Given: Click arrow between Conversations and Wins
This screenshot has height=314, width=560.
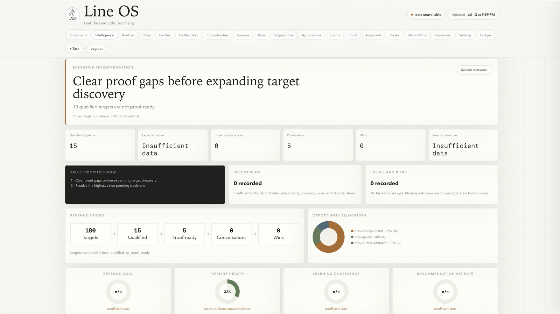Looking at the screenshot, I should [x=255, y=234].
